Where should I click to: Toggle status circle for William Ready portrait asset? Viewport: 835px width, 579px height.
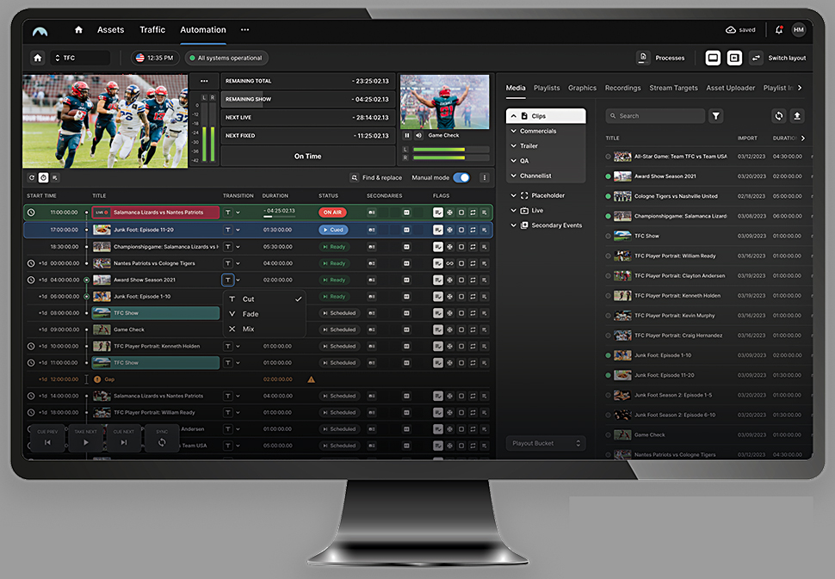coord(608,256)
